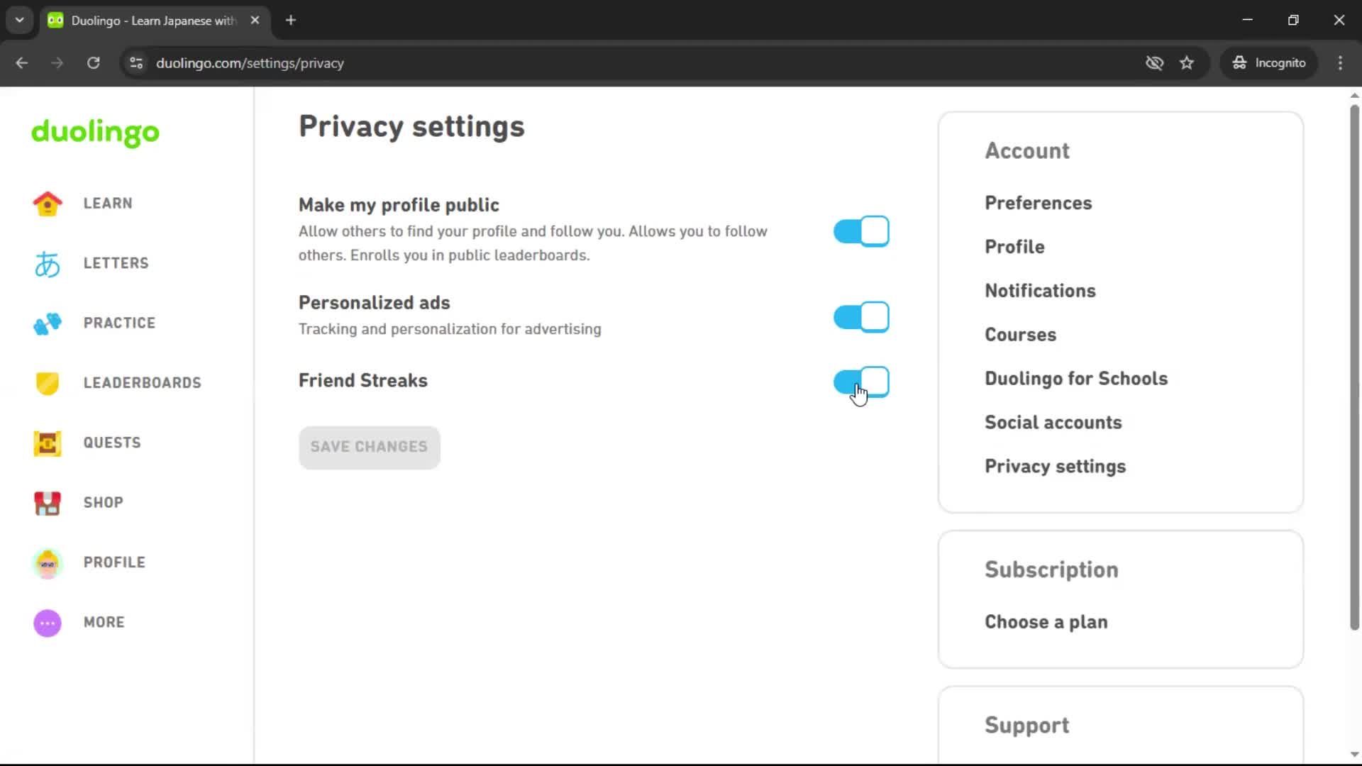This screenshot has width=1362, height=766.
Task: Open Notifications settings
Action: 1040,290
